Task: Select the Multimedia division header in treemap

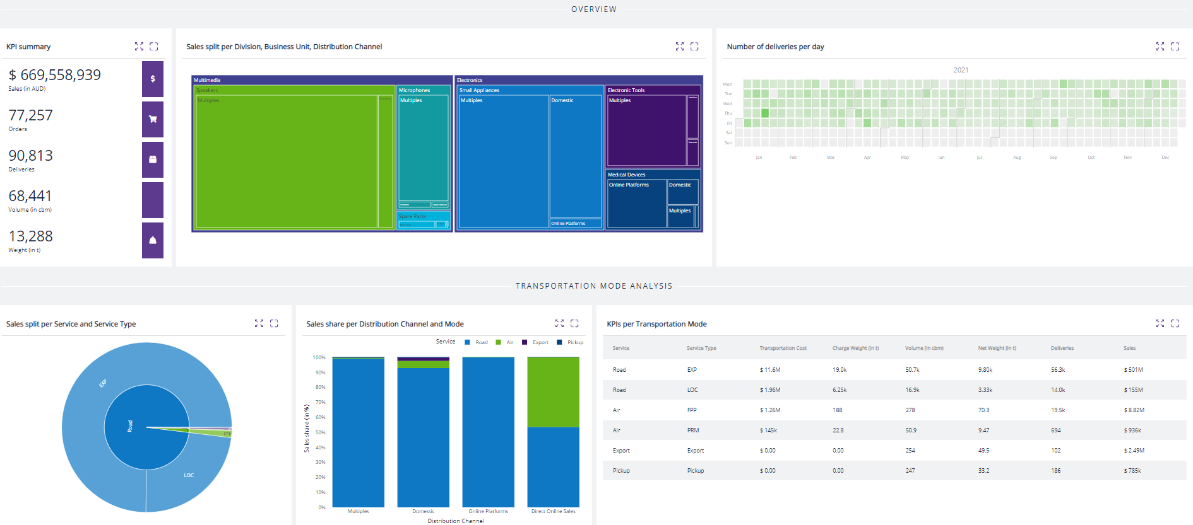Action: 322,80
